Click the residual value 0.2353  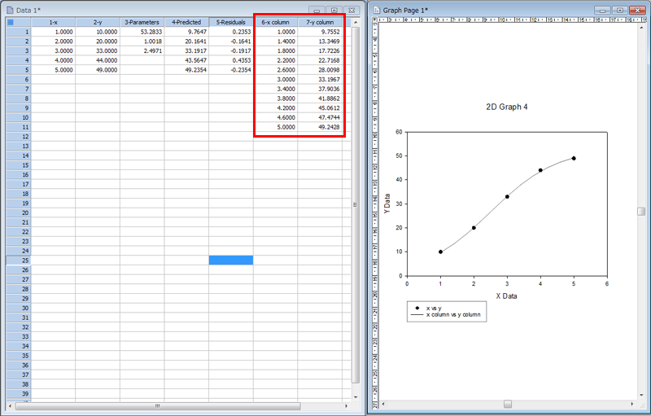pyautogui.click(x=231, y=32)
